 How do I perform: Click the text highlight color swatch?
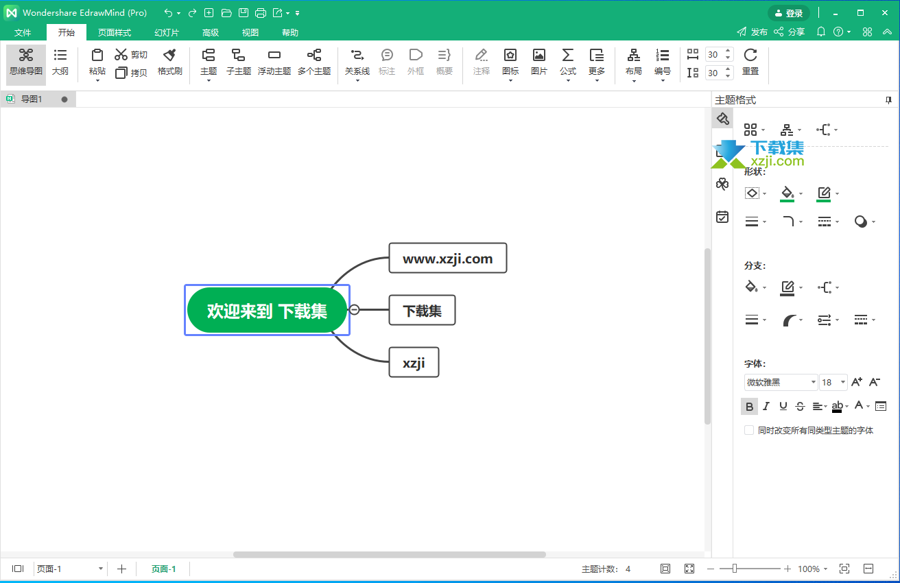(837, 407)
